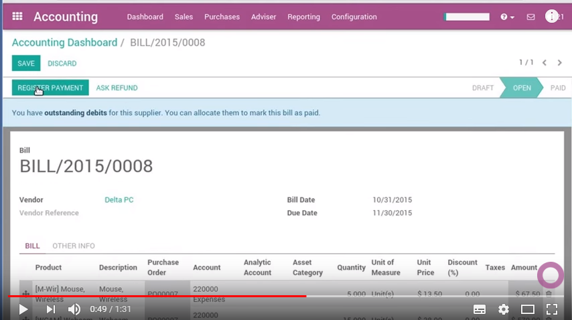Toggle video subtitles/captions

pos(480,309)
